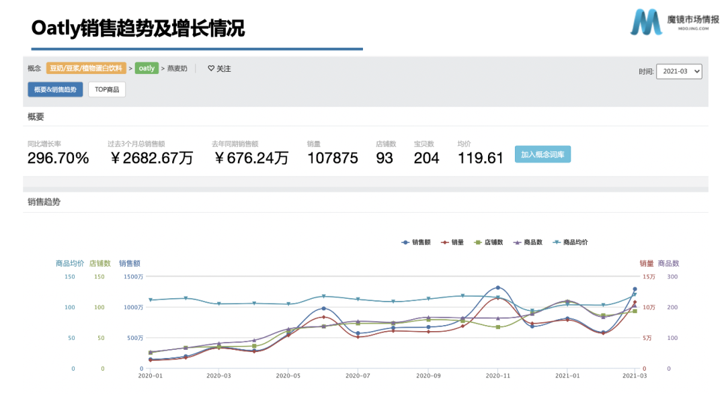Toggle the 店铺数 legend series
The image size is (726, 409).
pos(489,242)
